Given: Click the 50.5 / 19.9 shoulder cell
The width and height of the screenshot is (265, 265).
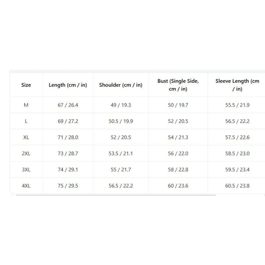Looking at the screenshot, I should (x=121, y=121).
